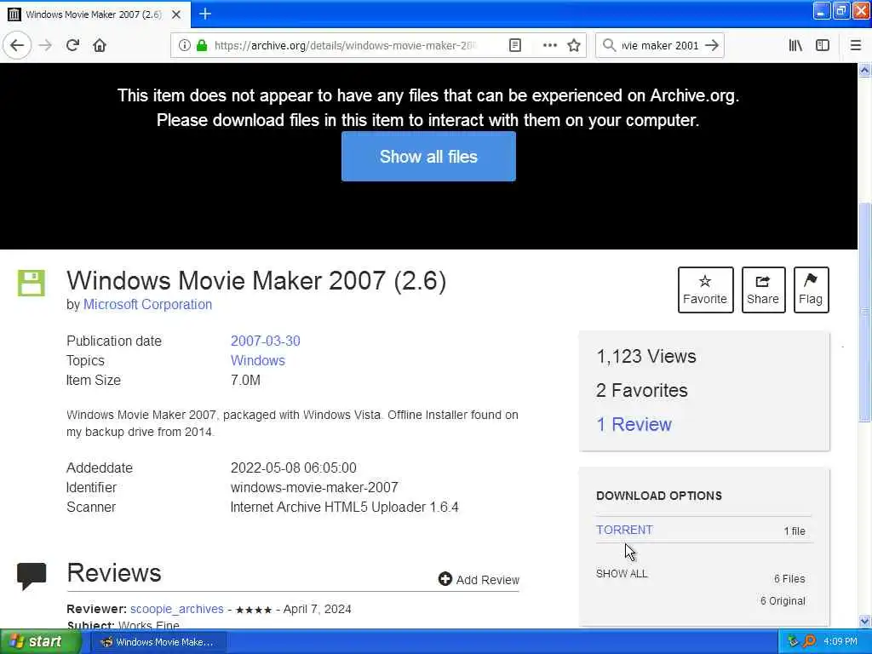Open a new browser tab
The image size is (872, 654).
[205, 14]
